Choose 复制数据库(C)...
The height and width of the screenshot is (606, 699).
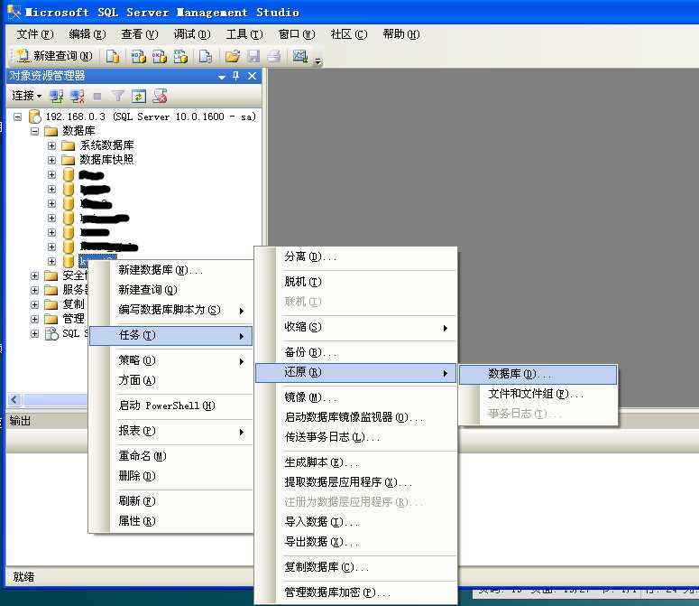click(355, 568)
